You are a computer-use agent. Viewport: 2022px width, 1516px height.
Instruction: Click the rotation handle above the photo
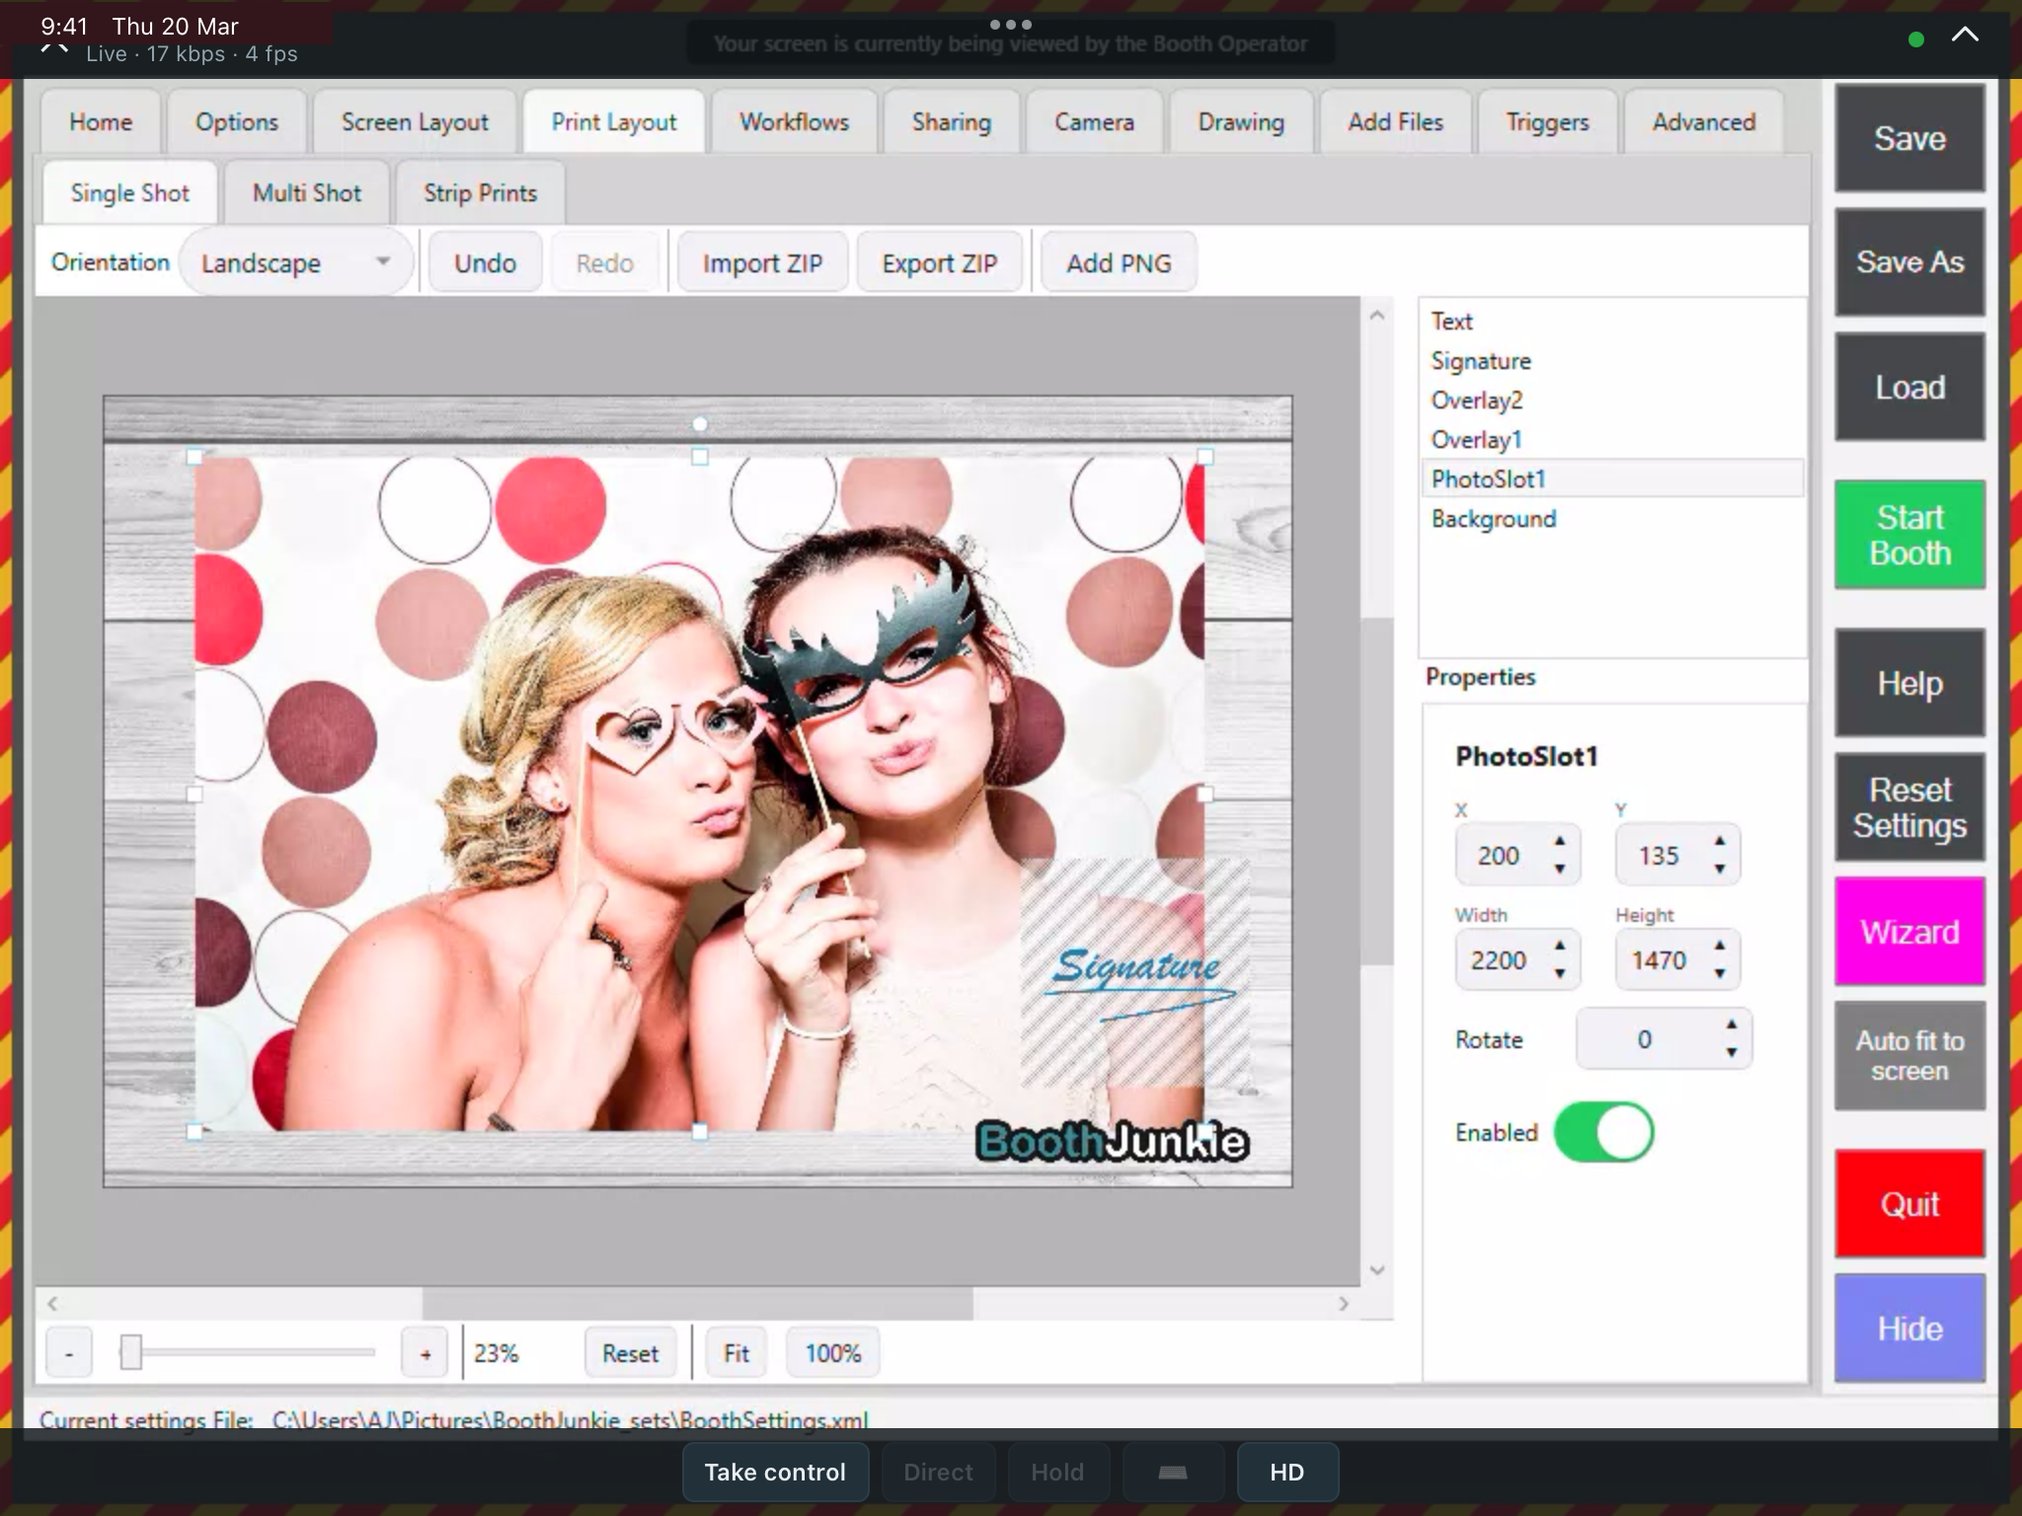click(699, 424)
